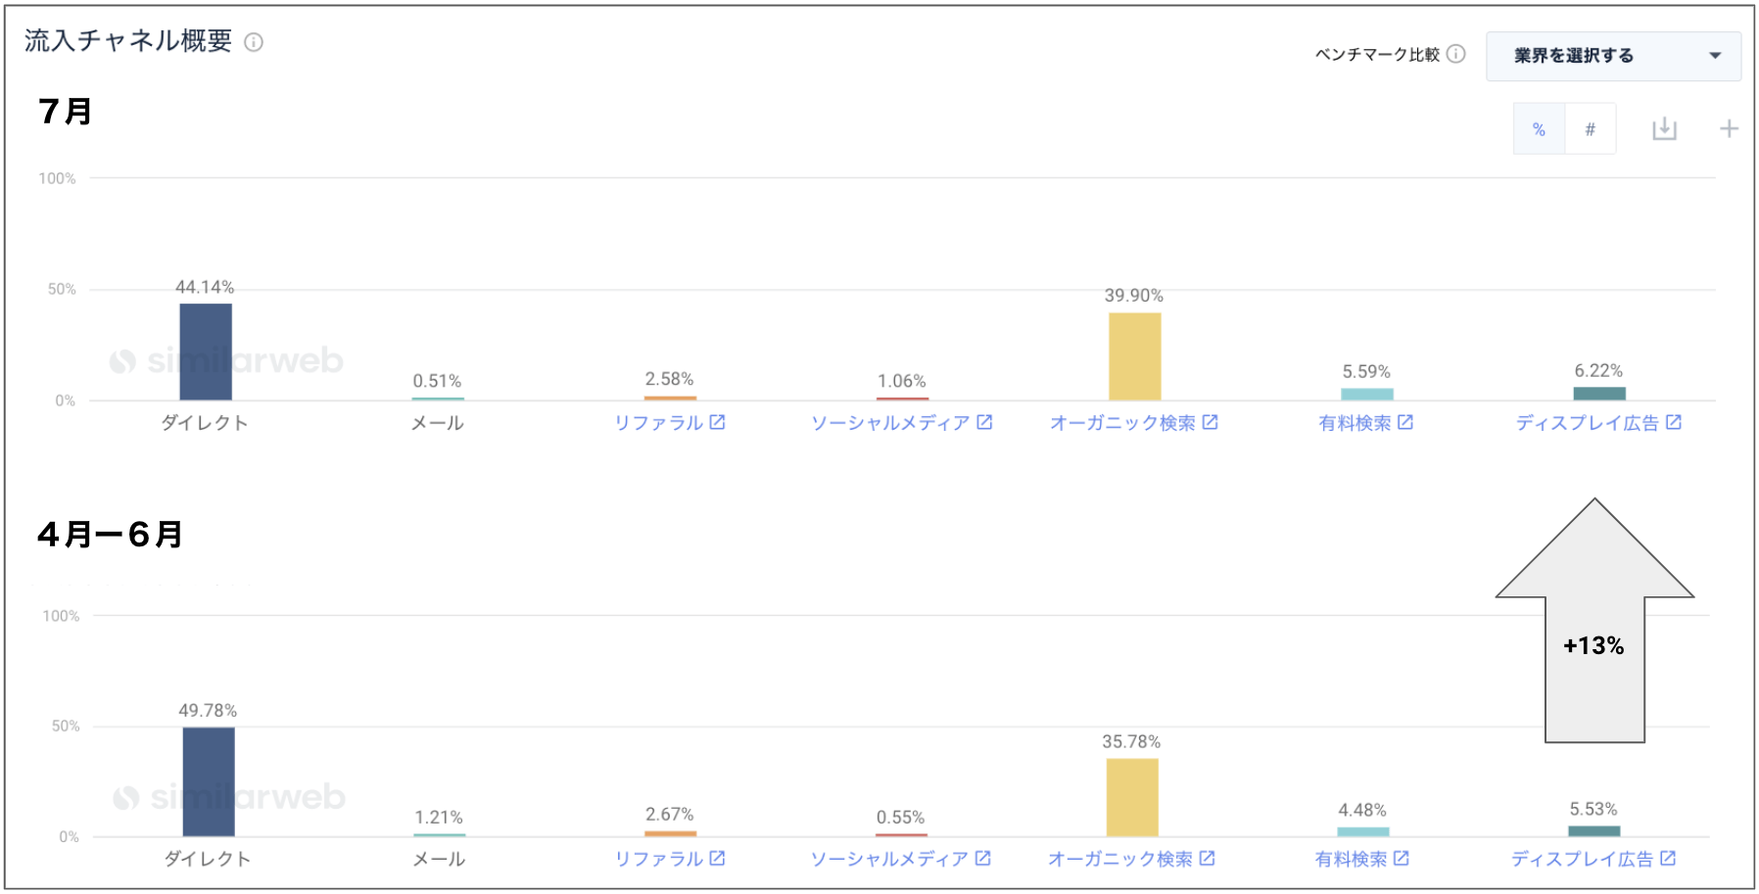Click the July オーガニック検索 39.90% yellow bar
1759x894 pixels.
[1134, 356]
